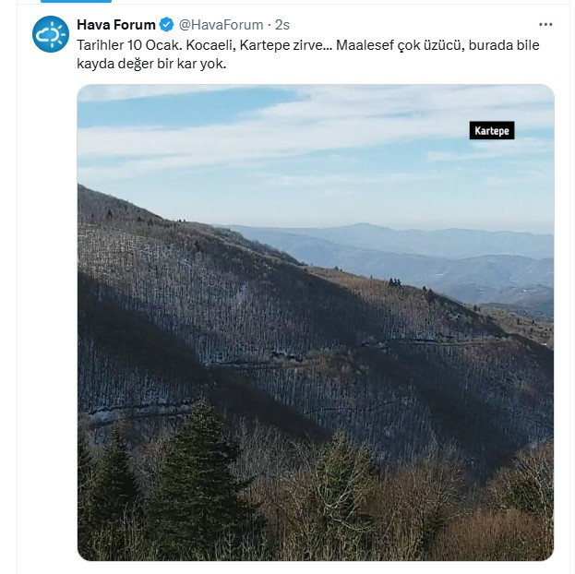Image resolution: width=575 pixels, height=574 pixels.
Task: Open the Hava Forum display name link
Action: 116,24
